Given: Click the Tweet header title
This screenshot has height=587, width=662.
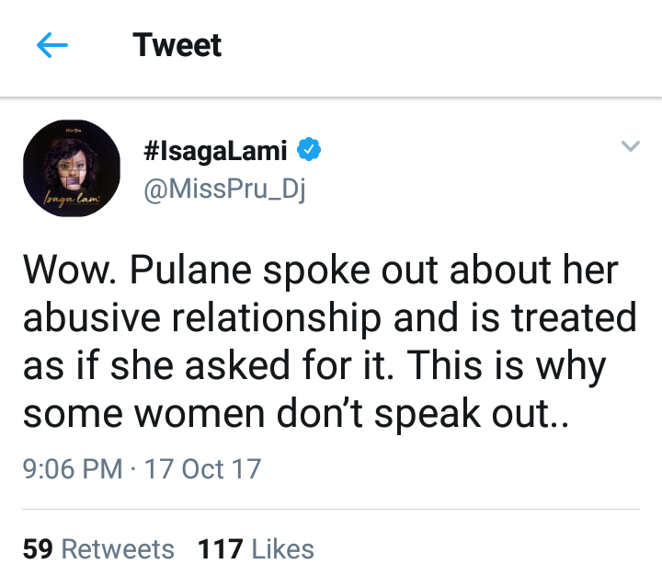Looking at the screenshot, I should coord(177,45).
